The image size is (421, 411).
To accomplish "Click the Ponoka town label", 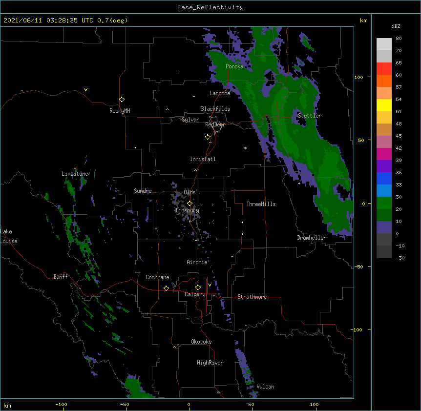I will click(x=234, y=66).
